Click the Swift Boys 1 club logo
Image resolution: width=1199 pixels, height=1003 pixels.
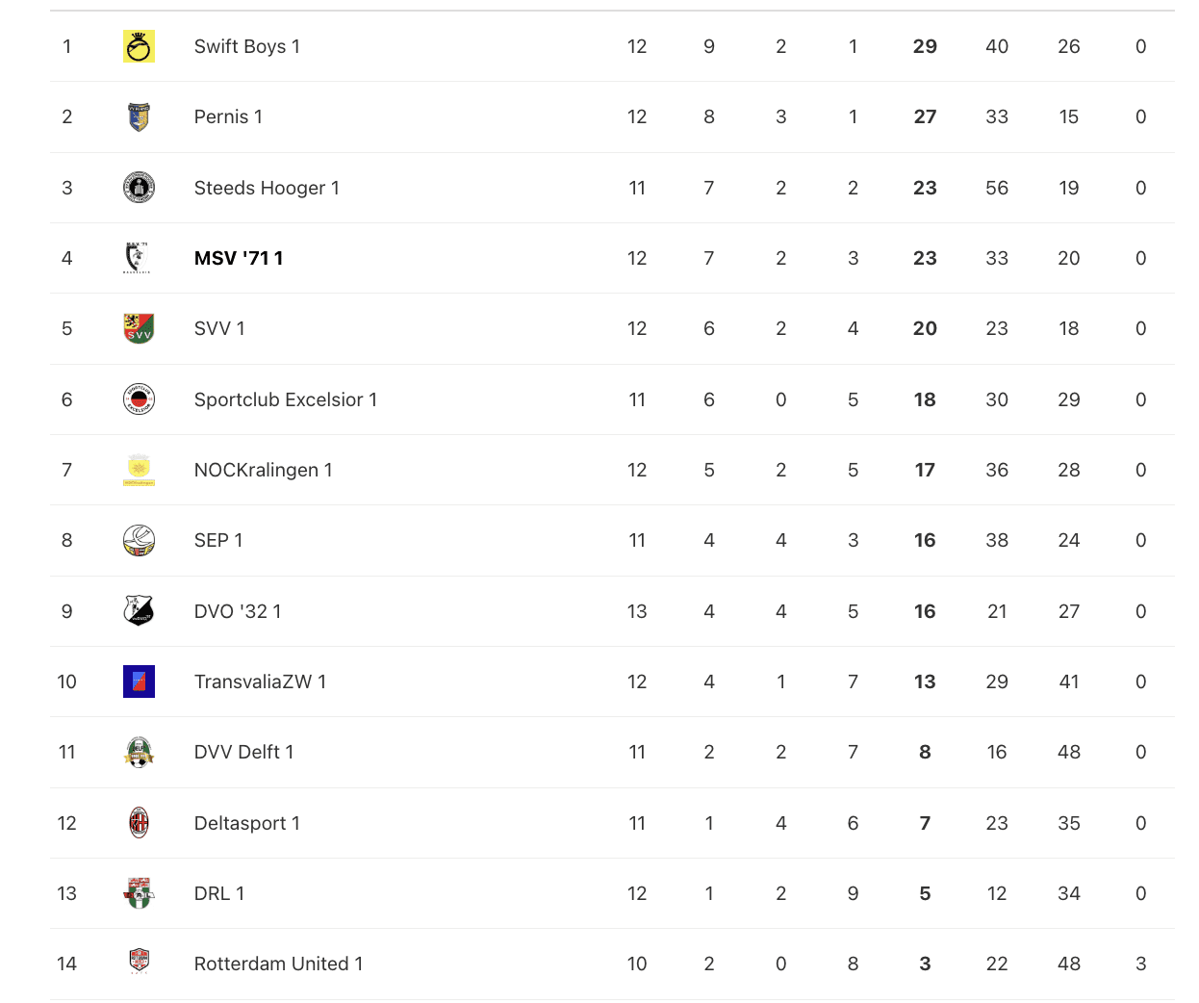(139, 46)
